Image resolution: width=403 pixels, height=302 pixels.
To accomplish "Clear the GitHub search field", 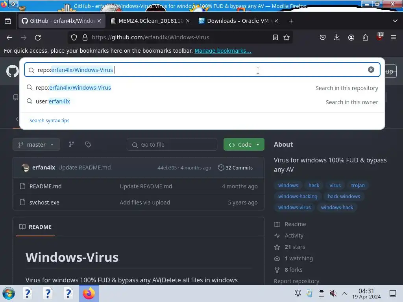I will pyautogui.click(x=371, y=70).
